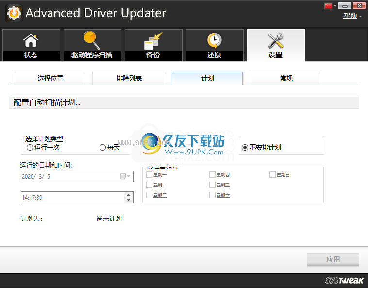The image size is (368, 288).
Task: Open the 还原 restore clock tab
Action: coord(215,45)
